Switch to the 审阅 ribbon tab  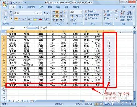58,7
